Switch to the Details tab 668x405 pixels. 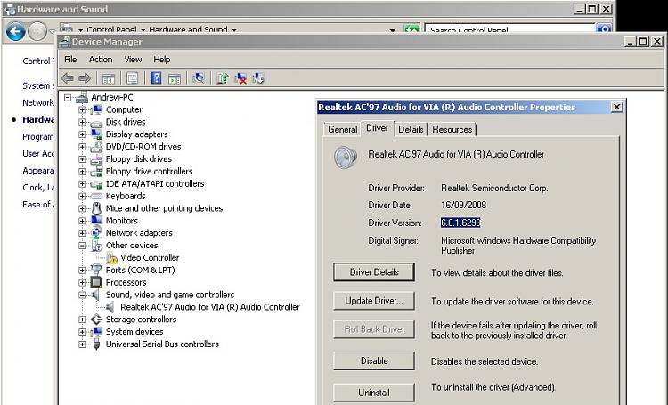[x=411, y=129]
